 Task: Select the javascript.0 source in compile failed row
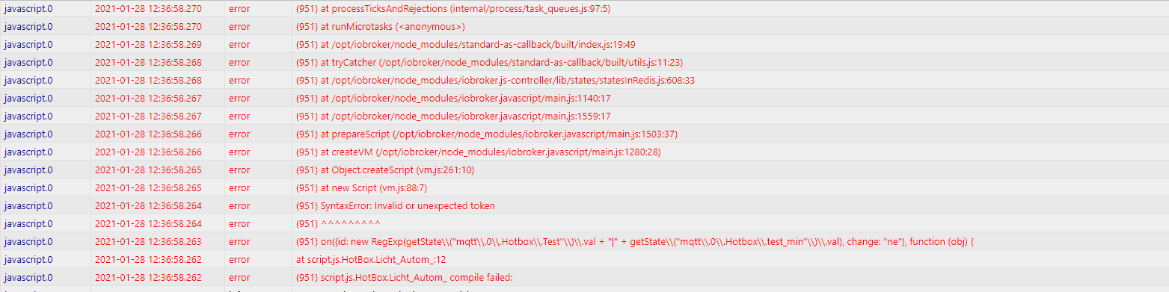(x=28, y=278)
